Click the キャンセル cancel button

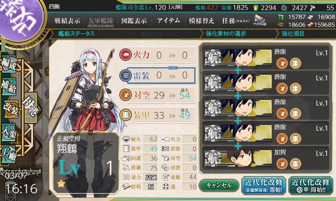(x=219, y=185)
